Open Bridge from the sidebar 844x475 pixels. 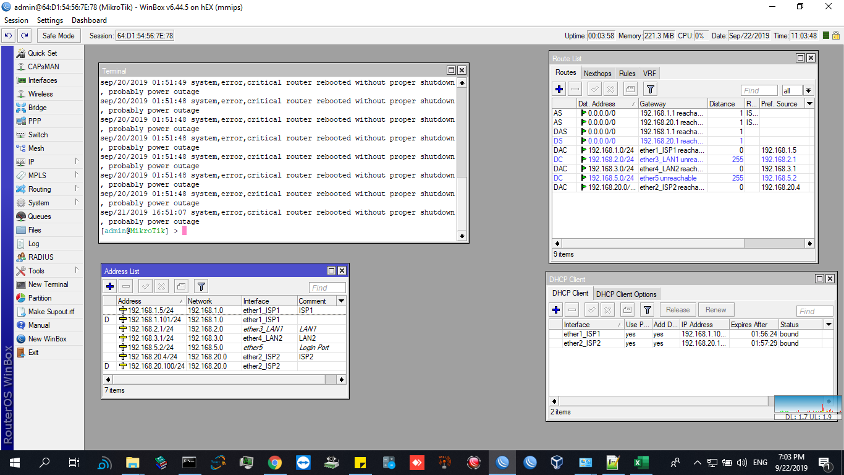tap(48, 108)
